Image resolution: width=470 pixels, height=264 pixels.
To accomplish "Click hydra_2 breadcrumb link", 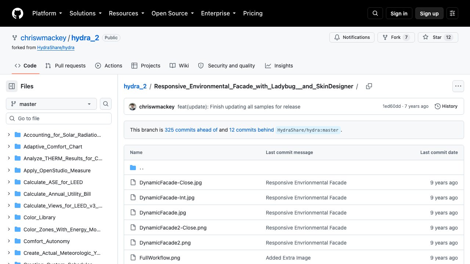I will pos(135,86).
